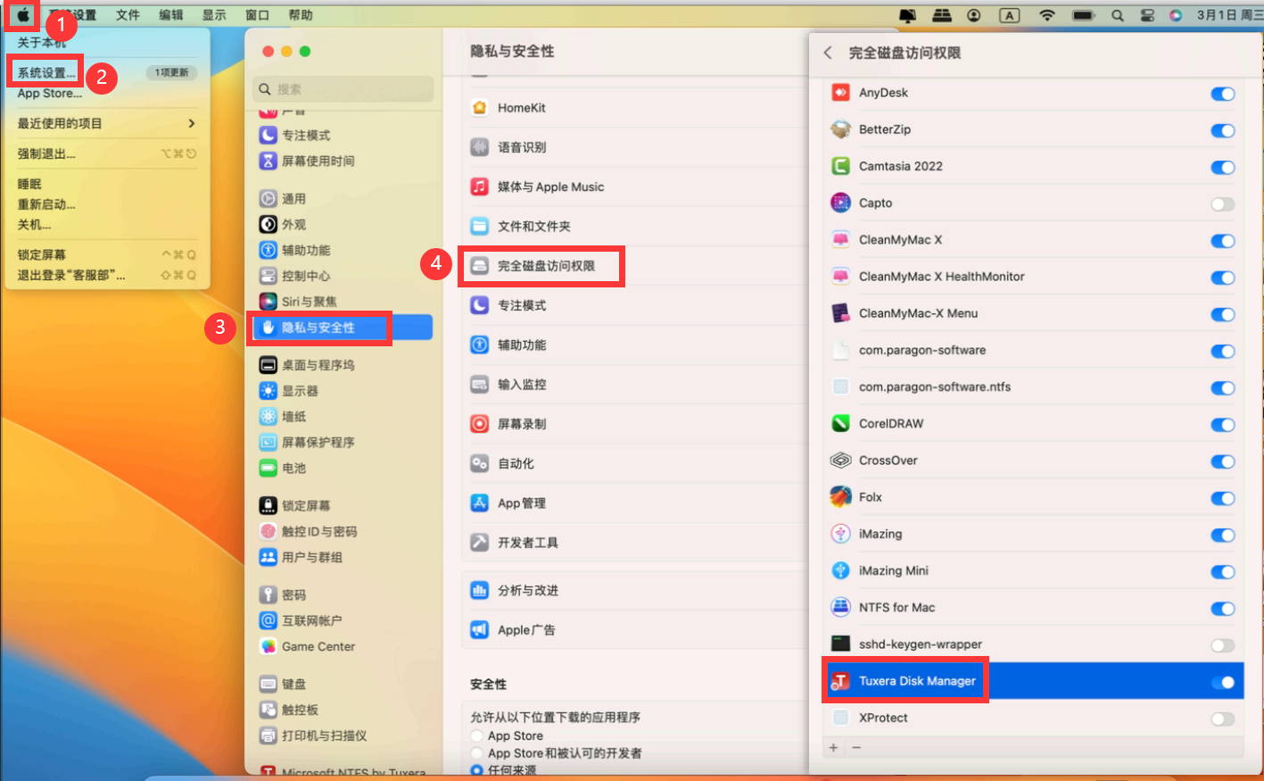Viewport: 1264px width, 781px height.
Task: Click the Camtasia 2022 icon
Action: [x=840, y=166]
